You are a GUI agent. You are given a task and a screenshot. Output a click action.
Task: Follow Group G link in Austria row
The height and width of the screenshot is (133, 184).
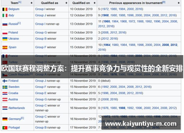click(41, 99)
